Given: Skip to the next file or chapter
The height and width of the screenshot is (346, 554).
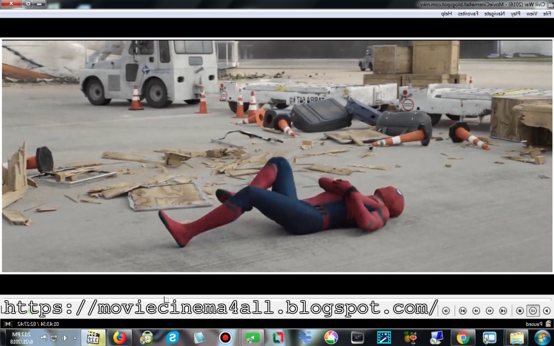Looking at the screenshot, I should click(x=463, y=310).
